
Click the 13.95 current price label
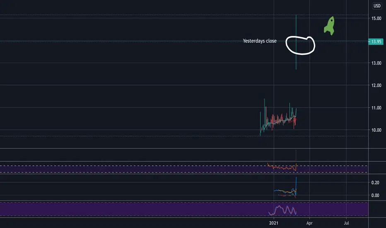(376, 41)
